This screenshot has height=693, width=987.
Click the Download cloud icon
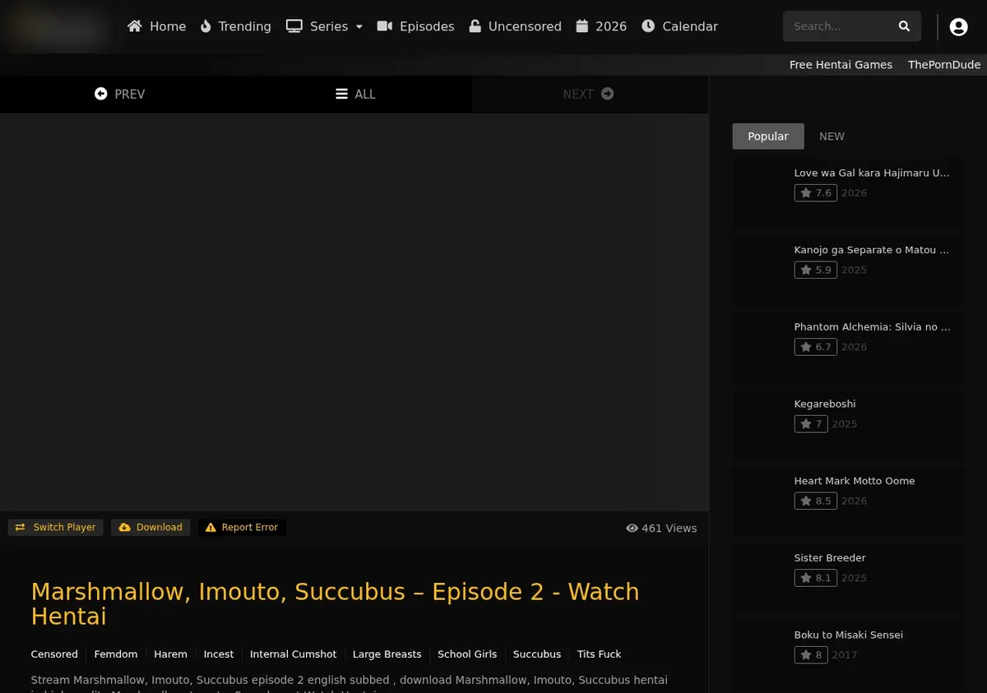[x=125, y=527]
